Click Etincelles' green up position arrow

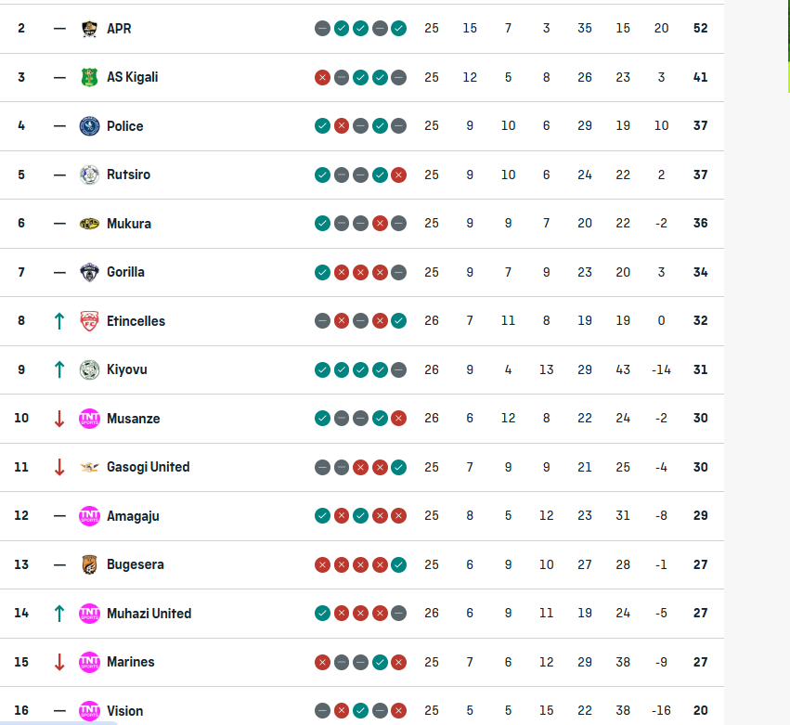[x=59, y=321]
